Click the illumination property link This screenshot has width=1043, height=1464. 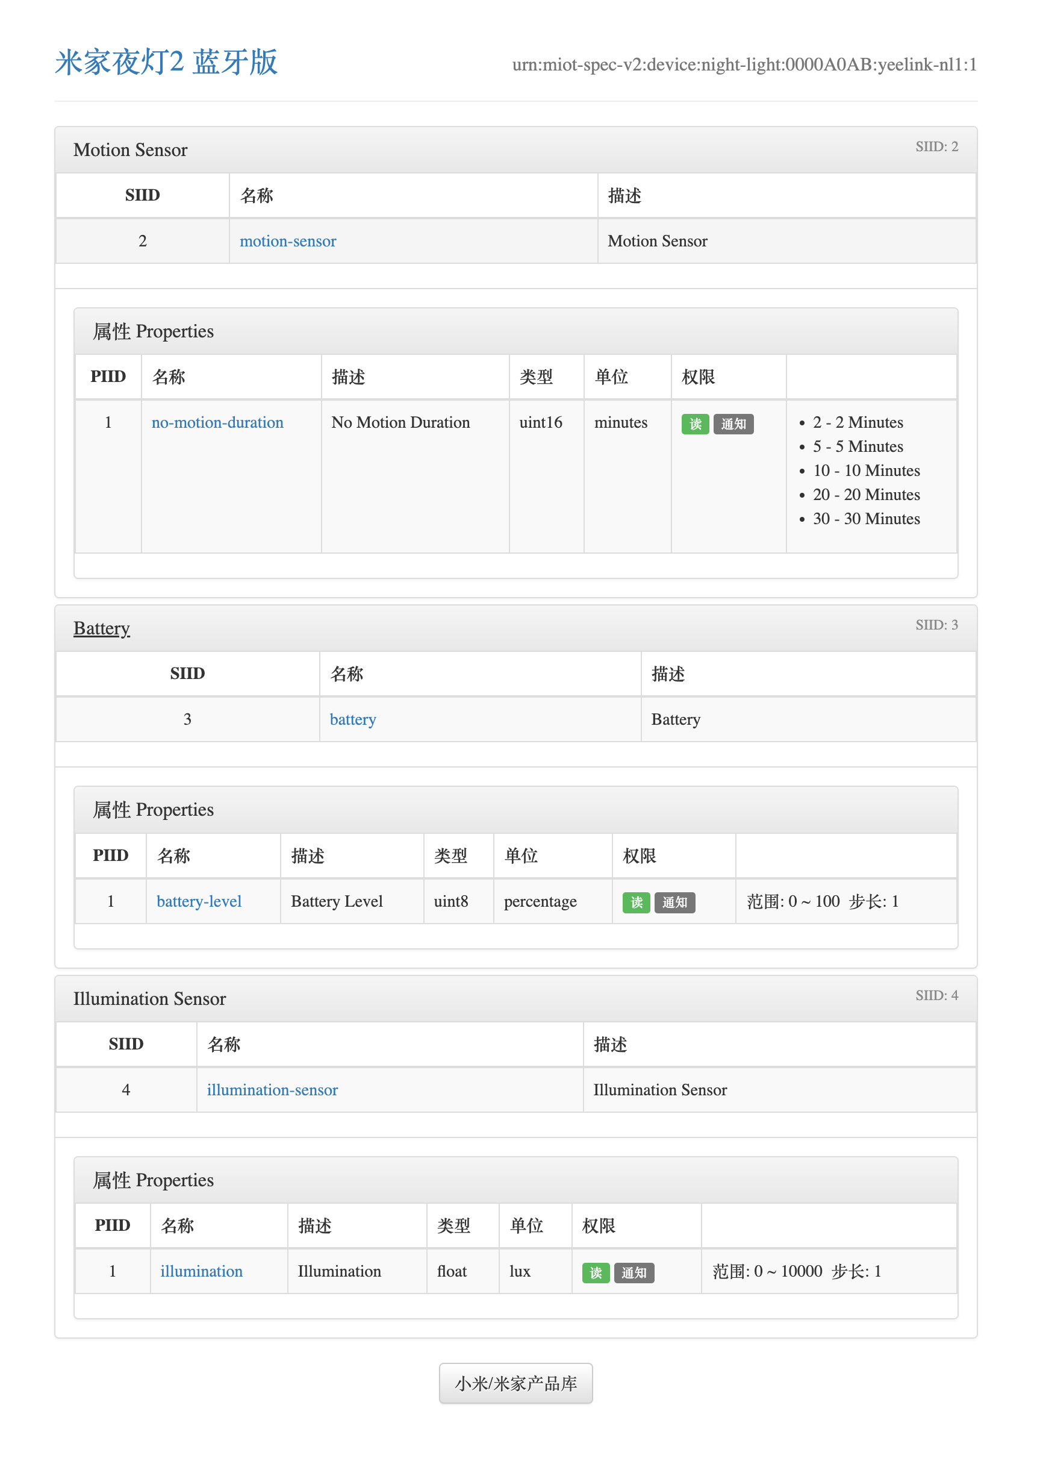202,1271
